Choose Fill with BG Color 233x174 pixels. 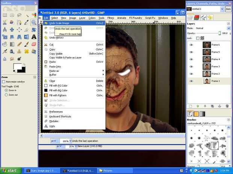[74, 90]
